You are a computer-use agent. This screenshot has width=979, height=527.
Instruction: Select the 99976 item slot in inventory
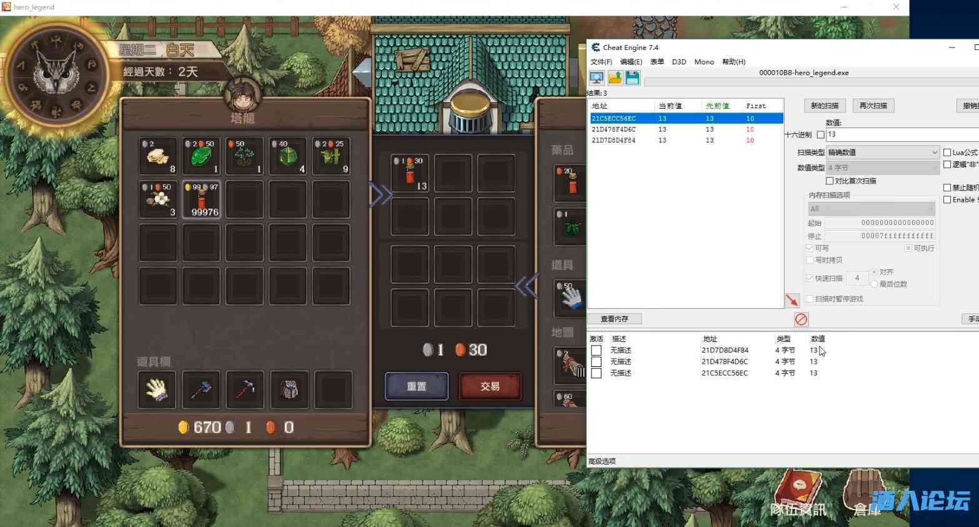coord(201,199)
